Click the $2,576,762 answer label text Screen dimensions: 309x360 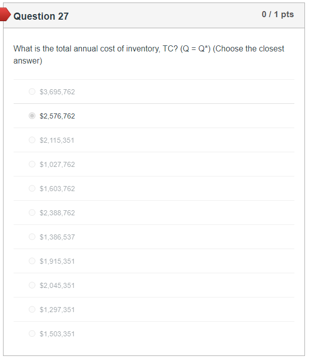(x=57, y=116)
